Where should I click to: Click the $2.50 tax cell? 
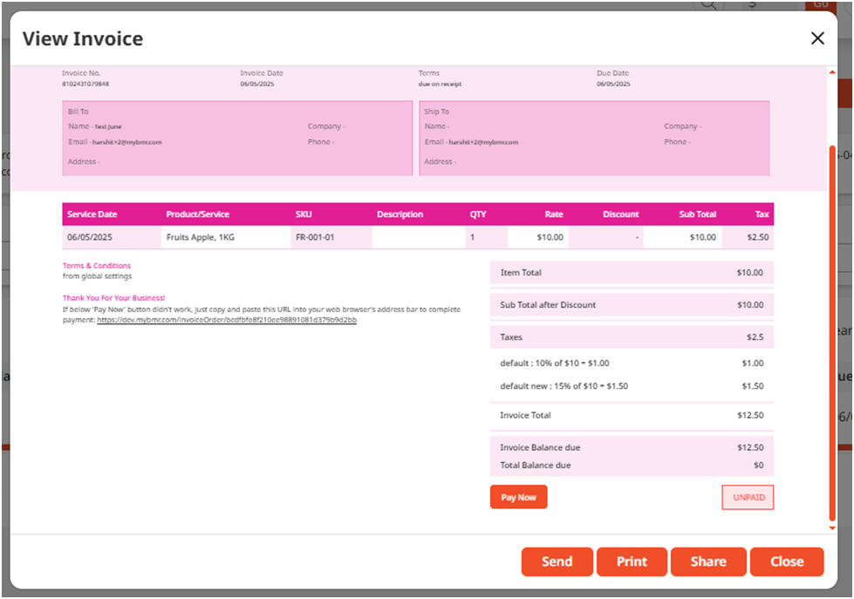coord(748,237)
